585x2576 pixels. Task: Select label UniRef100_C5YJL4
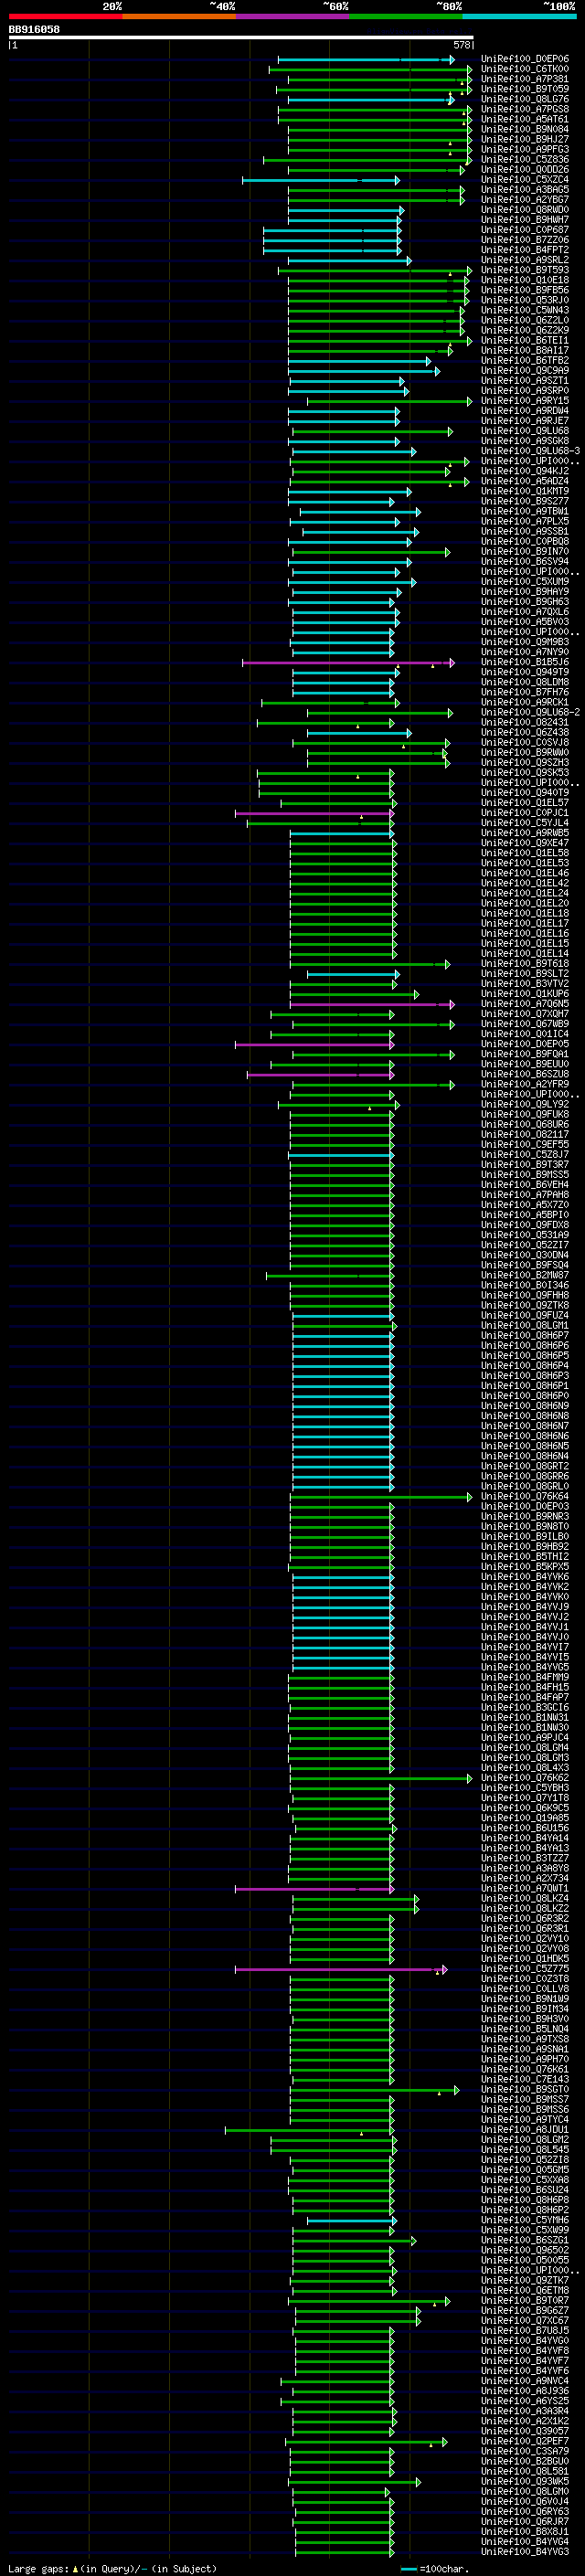point(524,823)
